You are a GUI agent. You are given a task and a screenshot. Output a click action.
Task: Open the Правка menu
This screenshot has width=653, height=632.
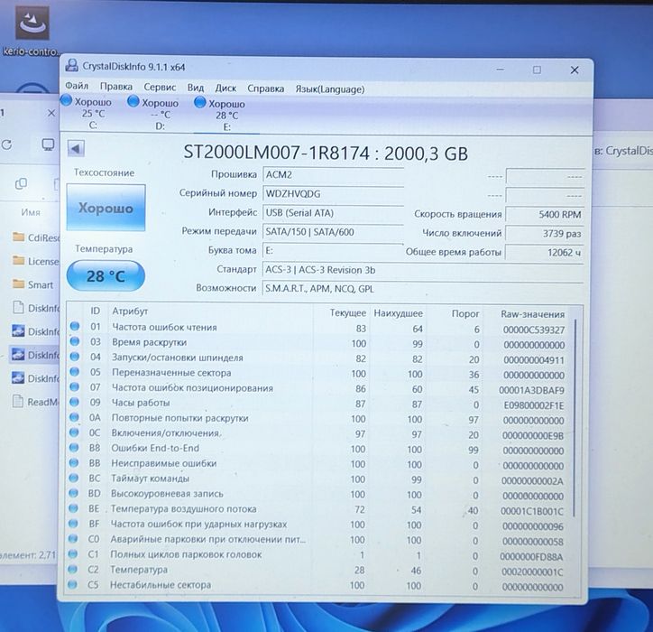(115, 87)
